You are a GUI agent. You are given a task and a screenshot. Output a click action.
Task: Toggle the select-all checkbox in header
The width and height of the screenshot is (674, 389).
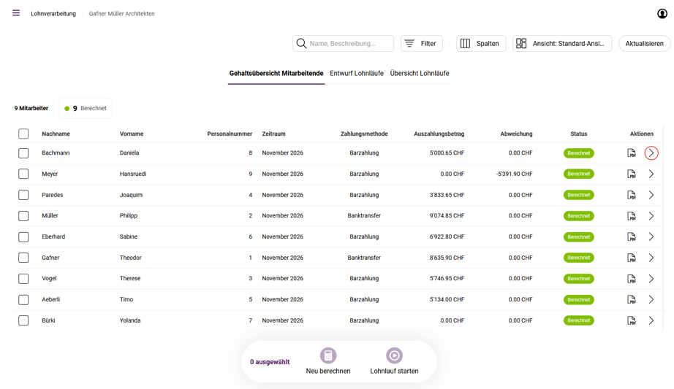coord(23,134)
